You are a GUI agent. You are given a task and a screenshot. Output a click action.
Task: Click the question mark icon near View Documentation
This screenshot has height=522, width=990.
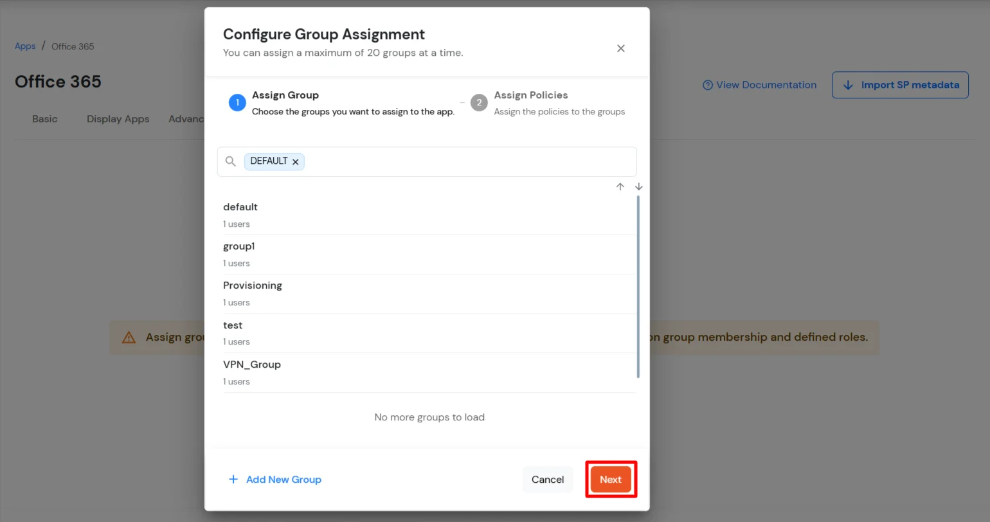tap(707, 85)
